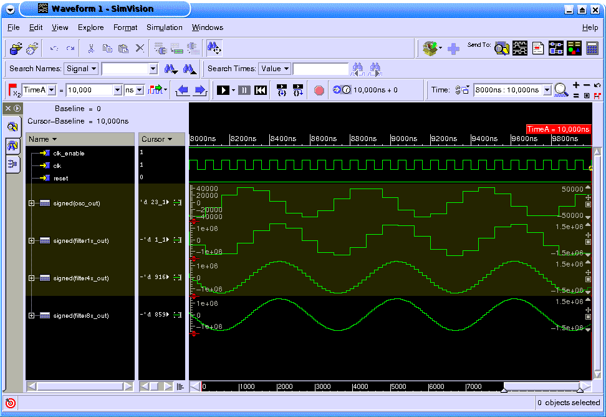Open the time range dropdown arrow

pos(547,90)
